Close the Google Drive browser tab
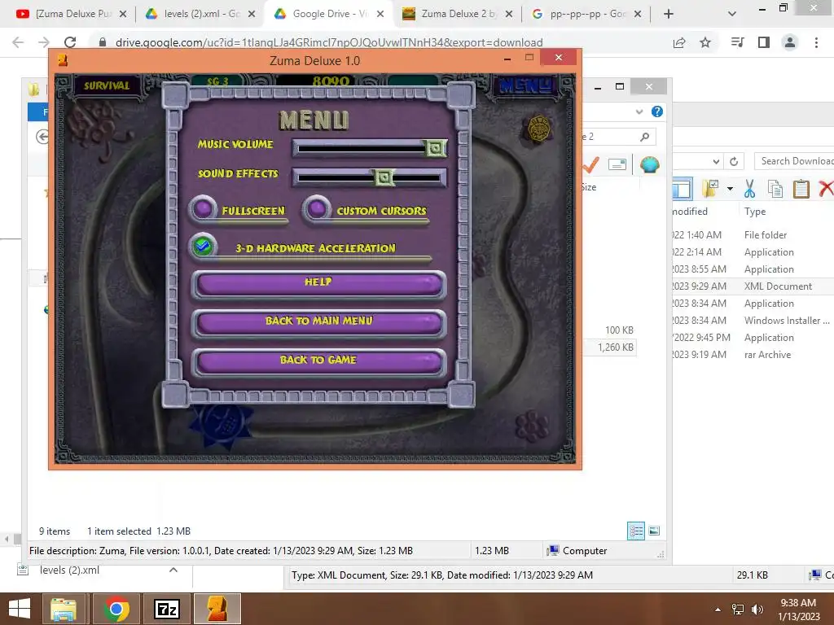The image size is (834, 625). 380,14
